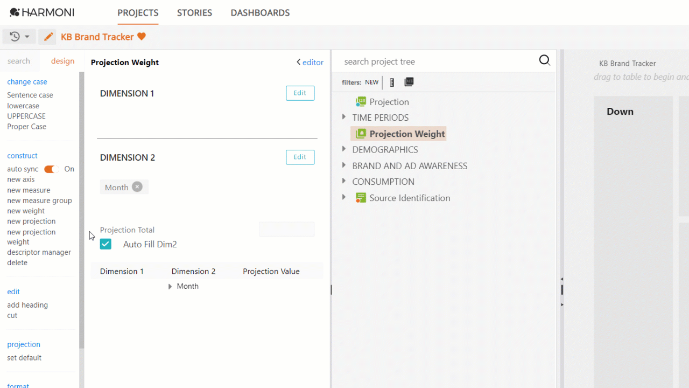Click the Source Identification item icon

361,198
